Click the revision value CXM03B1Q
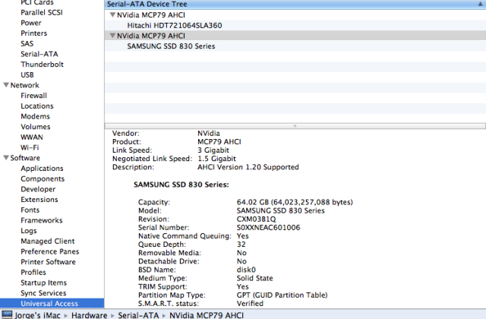Screen dimensions: 486x319 [x=257, y=219]
